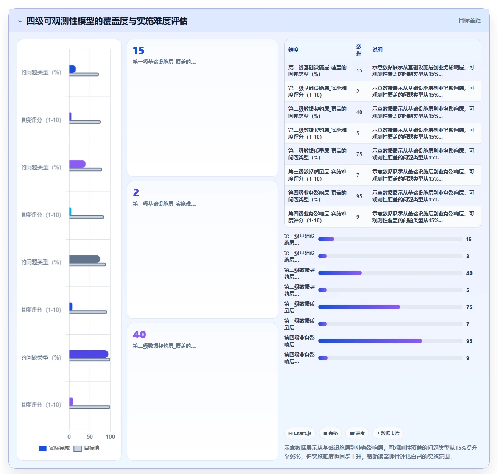Click the footer summary paragraph starting 示意数据展示
Screen dimensions: 498x474
tap(380, 452)
